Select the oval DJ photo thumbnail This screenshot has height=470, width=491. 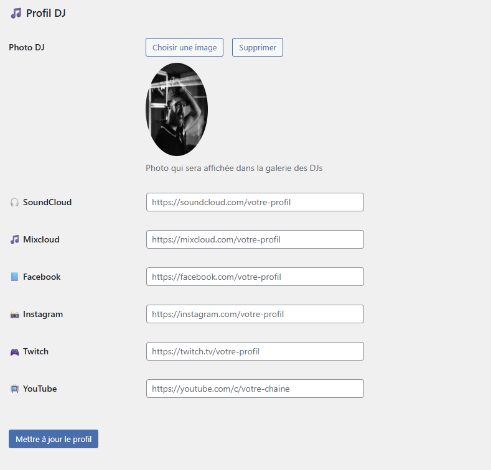coord(177,109)
